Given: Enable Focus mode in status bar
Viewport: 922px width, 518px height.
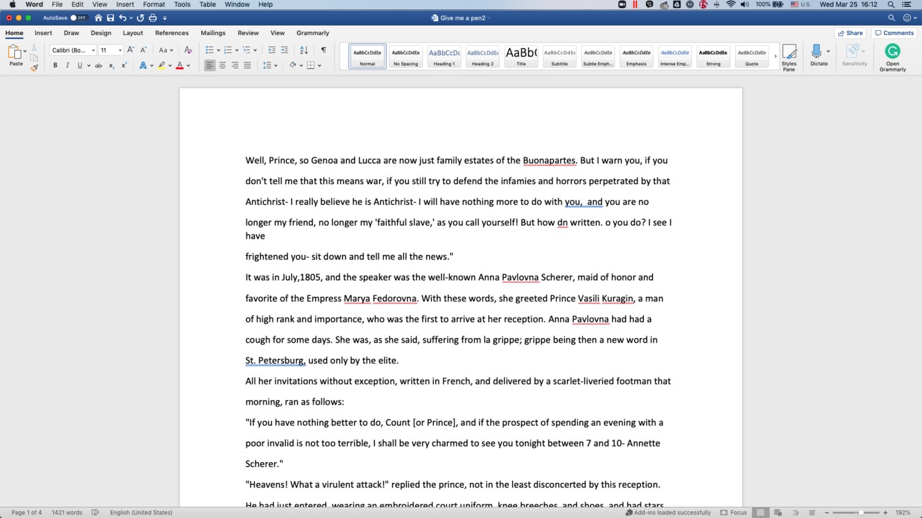Looking at the screenshot, I should pos(734,513).
